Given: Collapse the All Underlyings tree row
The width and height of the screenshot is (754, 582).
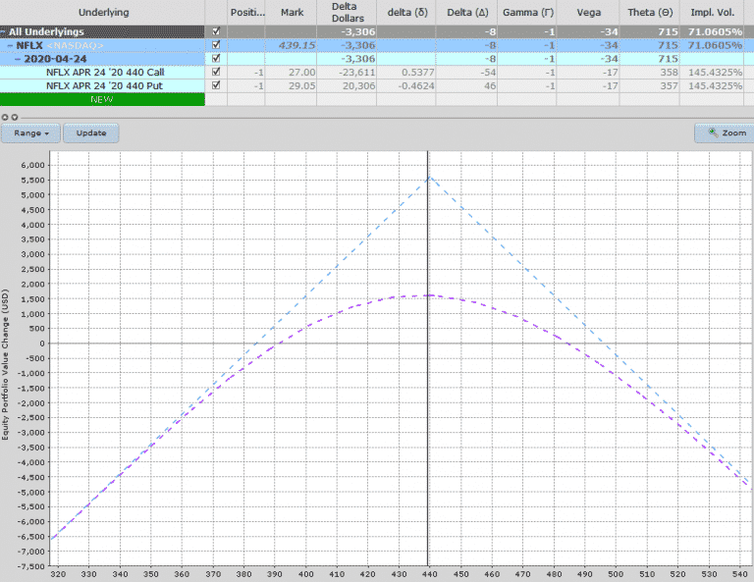Looking at the screenshot, I should pos(4,31).
